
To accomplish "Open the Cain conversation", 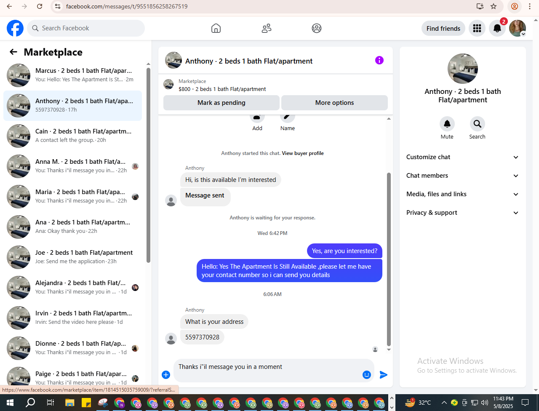I will 72,136.
